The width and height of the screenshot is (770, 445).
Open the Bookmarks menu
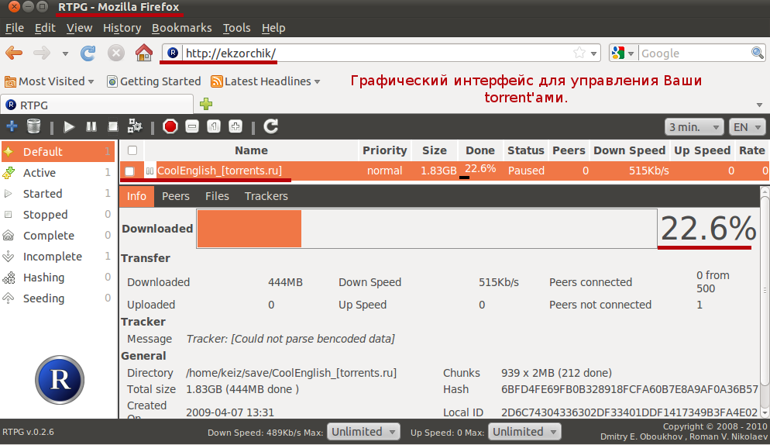182,28
